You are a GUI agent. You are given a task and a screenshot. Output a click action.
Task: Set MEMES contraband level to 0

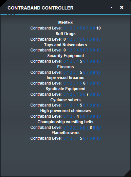tap(65, 28)
